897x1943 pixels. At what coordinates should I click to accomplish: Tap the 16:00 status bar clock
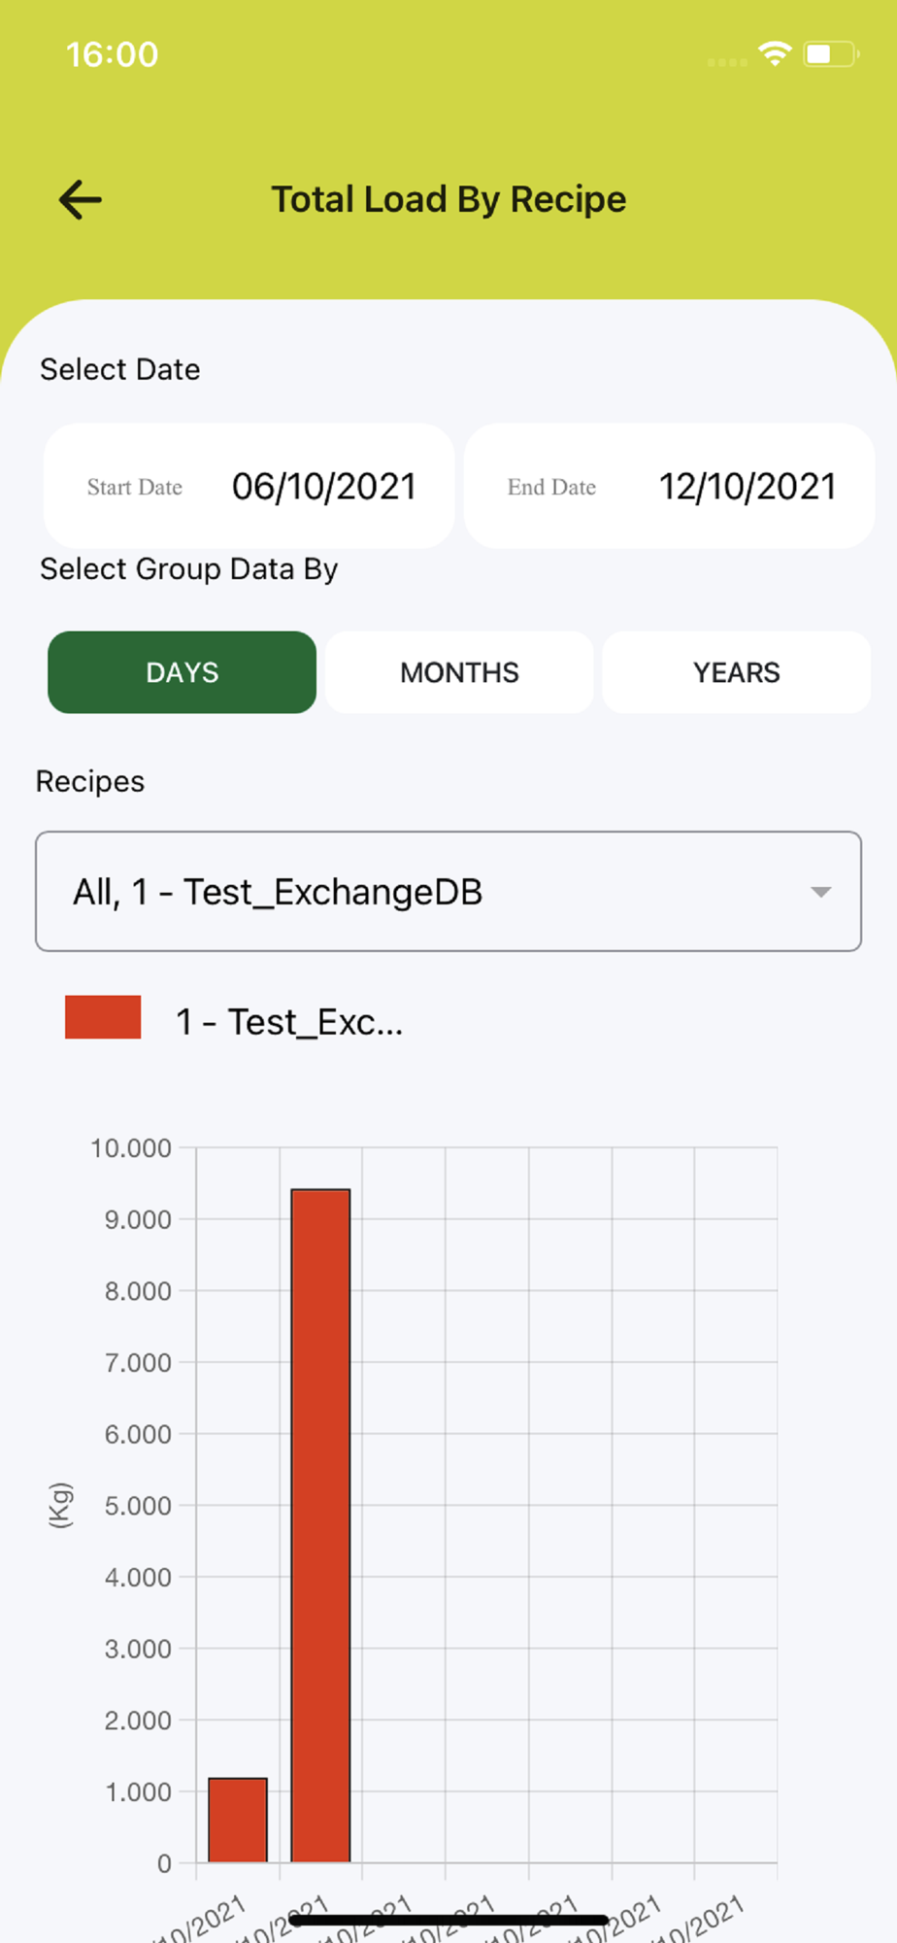click(112, 54)
